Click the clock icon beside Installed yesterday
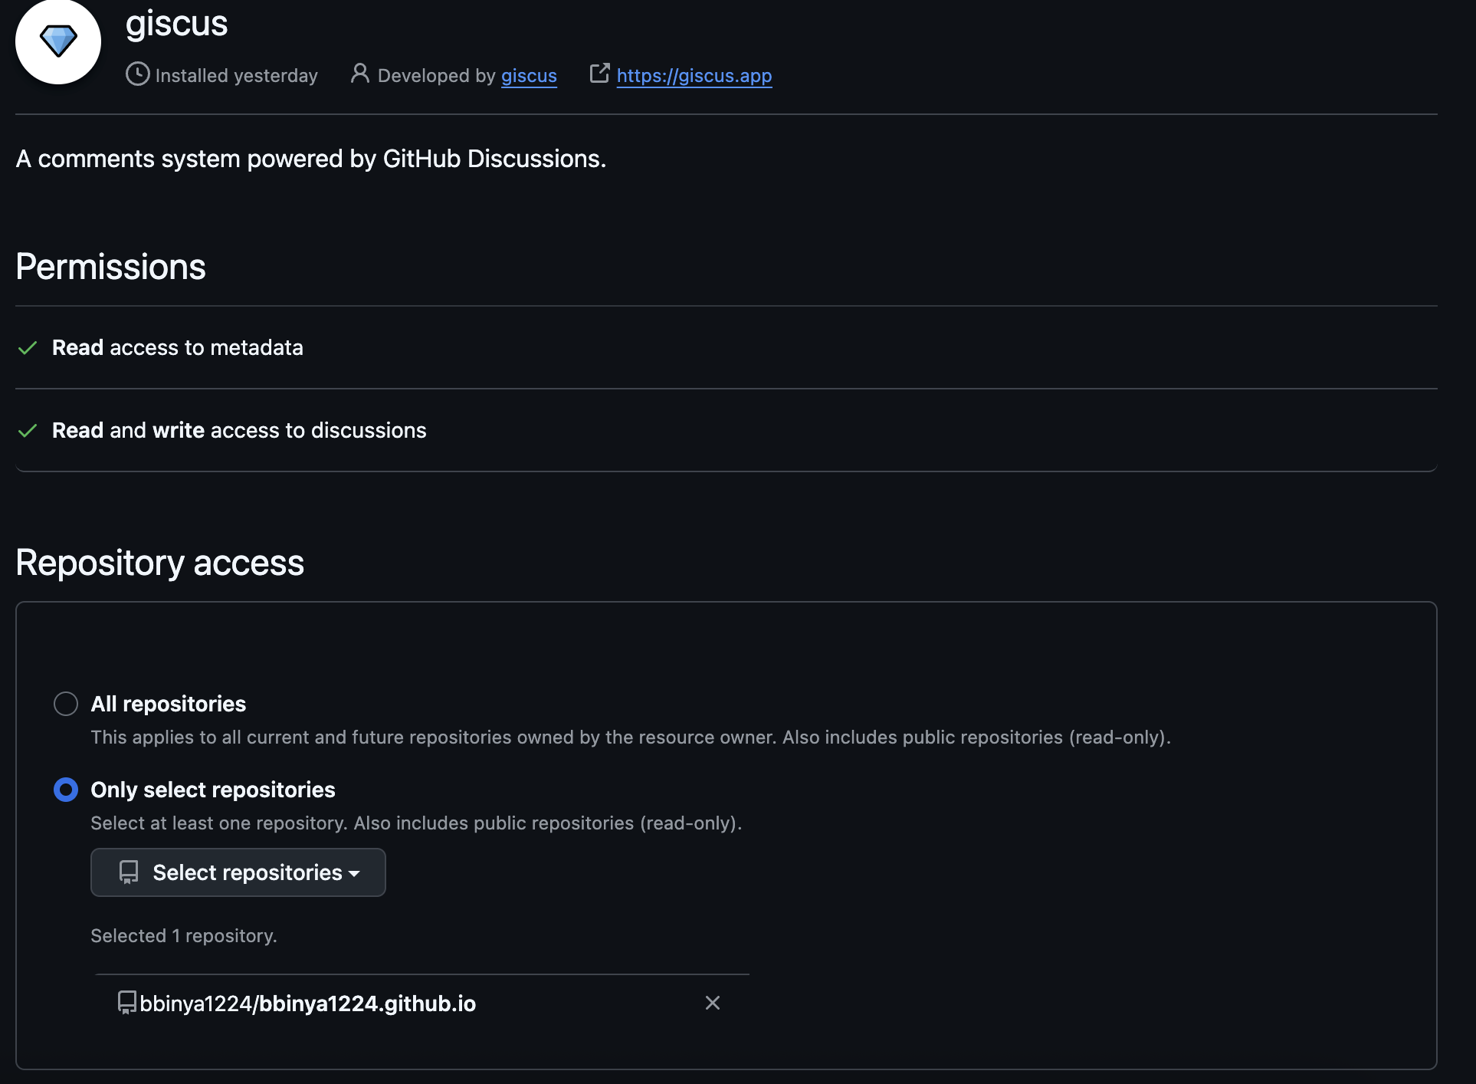Image resolution: width=1476 pixels, height=1084 pixels. pyautogui.click(x=136, y=75)
